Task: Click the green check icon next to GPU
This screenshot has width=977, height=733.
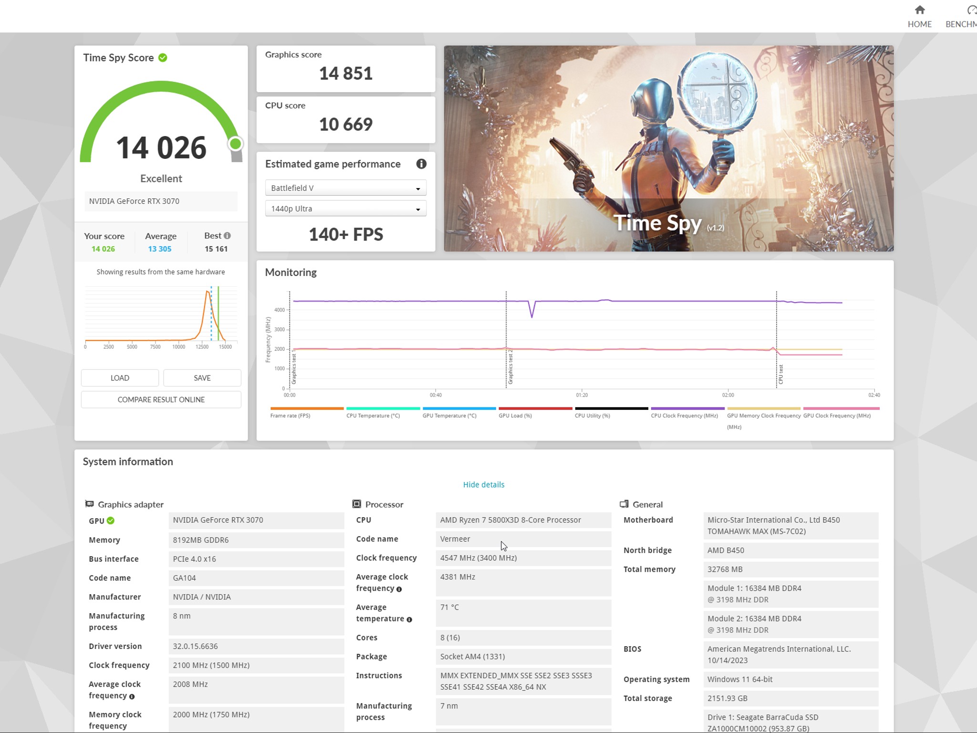Action: tap(111, 521)
